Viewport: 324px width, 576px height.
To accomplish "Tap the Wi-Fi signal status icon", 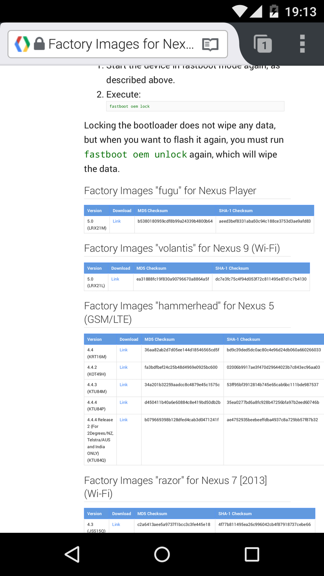I will coord(240,11).
